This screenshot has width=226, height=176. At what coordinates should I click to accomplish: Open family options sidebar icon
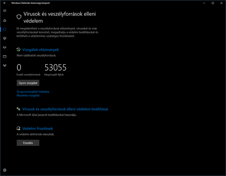point(5,66)
